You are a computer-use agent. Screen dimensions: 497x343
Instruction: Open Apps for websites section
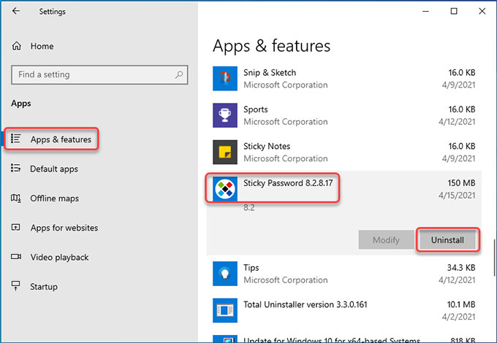coord(64,228)
